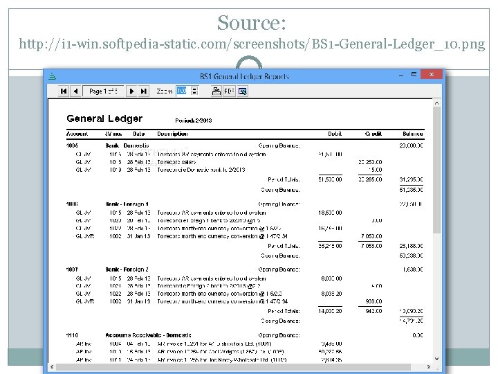Click the 7,050.00 credit entry under Foreign 1
The height and width of the screenshot is (374, 498).
click(371, 236)
